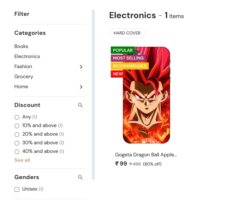
Task: Choose 30% and above discount option
Action: [x=17, y=143]
